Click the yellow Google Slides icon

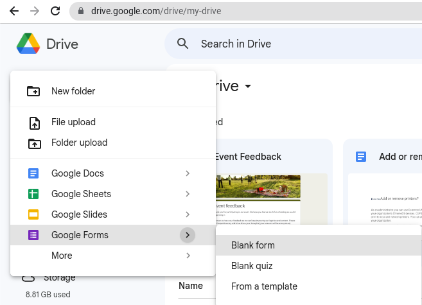point(33,214)
